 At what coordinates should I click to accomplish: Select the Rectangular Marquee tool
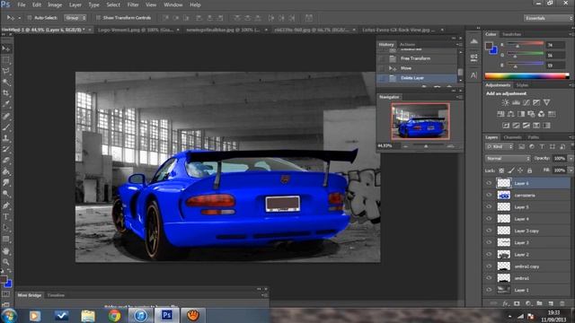pos(6,60)
